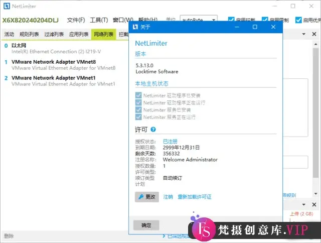Maximize the 关于 dialog window

(x=255, y=27)
